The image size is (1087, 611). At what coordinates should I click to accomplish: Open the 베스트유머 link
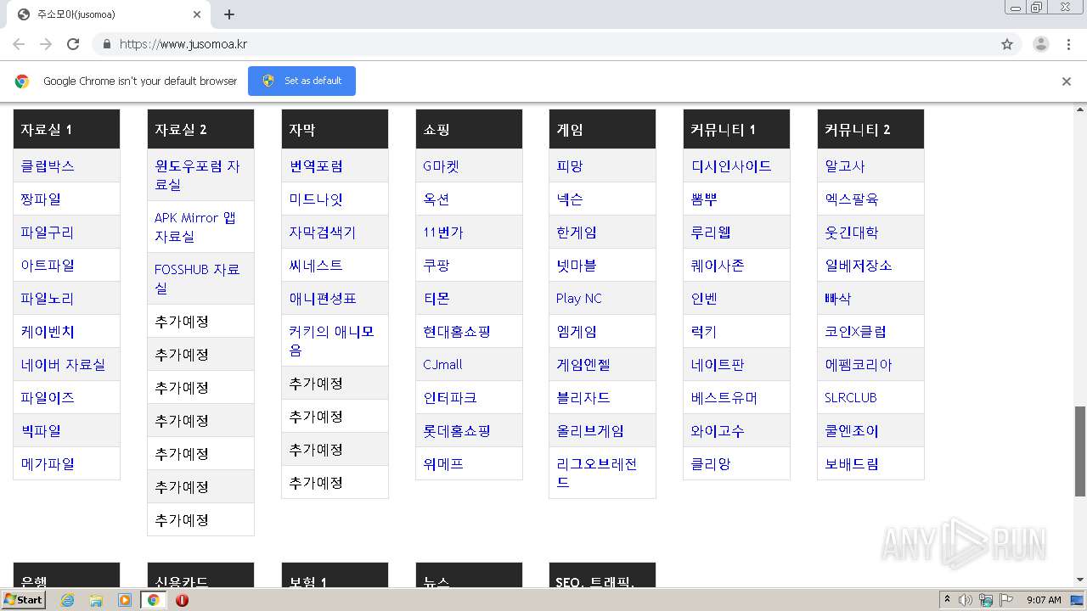click(724, 398)
